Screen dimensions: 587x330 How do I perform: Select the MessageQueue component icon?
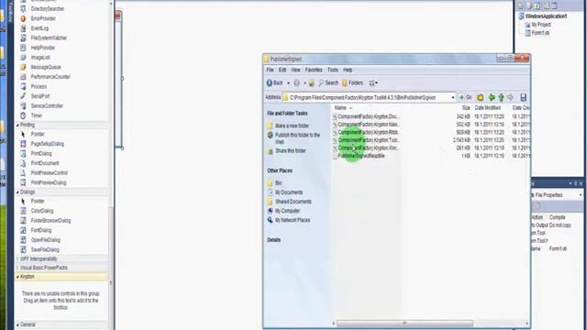coord(23,67)
